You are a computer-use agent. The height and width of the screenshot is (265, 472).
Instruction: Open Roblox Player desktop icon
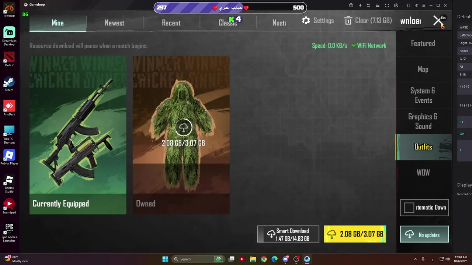9,157
